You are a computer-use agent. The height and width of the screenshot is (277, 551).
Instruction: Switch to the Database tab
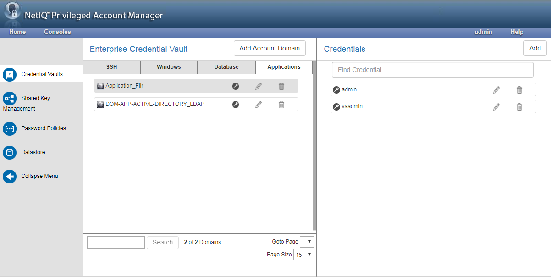pos(226,67)
